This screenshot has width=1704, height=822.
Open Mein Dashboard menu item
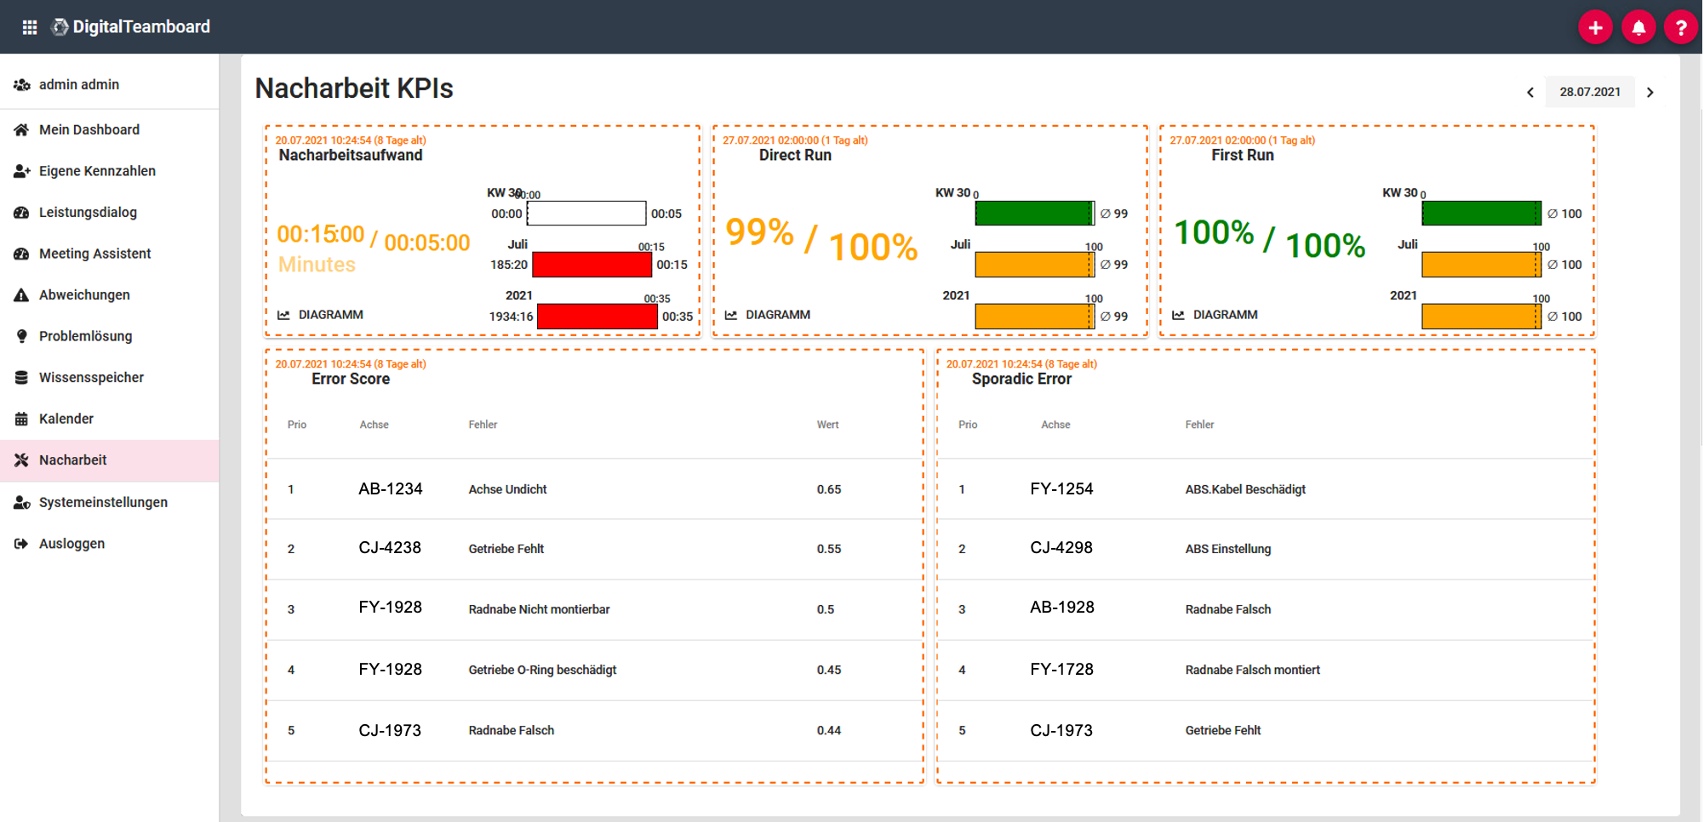(110, 130)
